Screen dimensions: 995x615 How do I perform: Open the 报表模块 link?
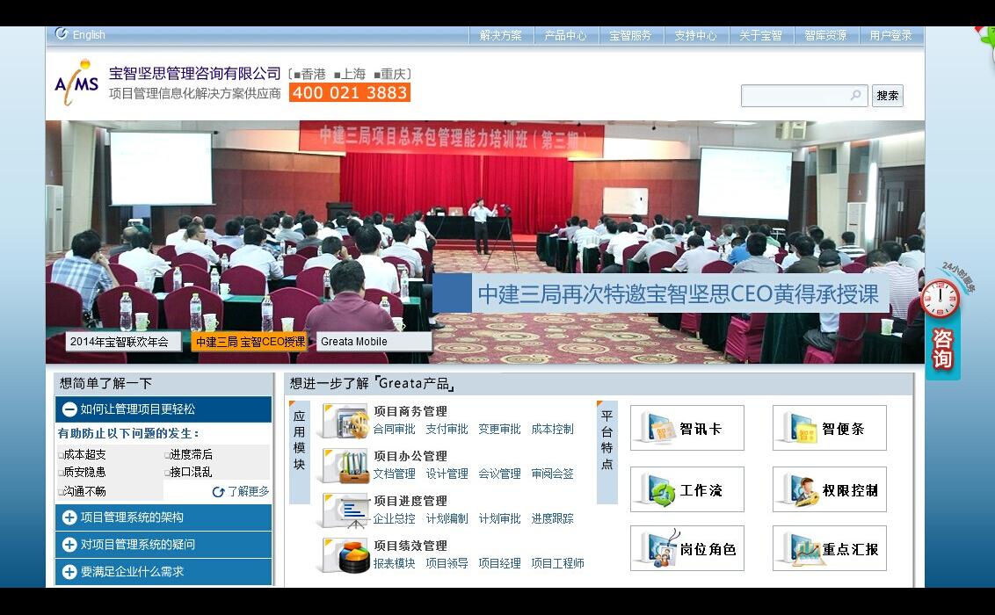point(394,563)
